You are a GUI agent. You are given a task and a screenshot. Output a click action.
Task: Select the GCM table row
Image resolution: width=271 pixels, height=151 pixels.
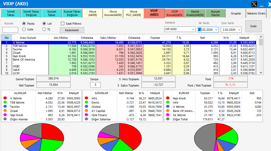coord(129,73)
